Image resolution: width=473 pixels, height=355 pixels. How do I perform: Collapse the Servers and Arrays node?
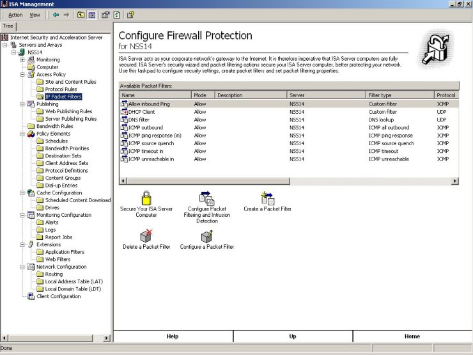tap(5, 45)
